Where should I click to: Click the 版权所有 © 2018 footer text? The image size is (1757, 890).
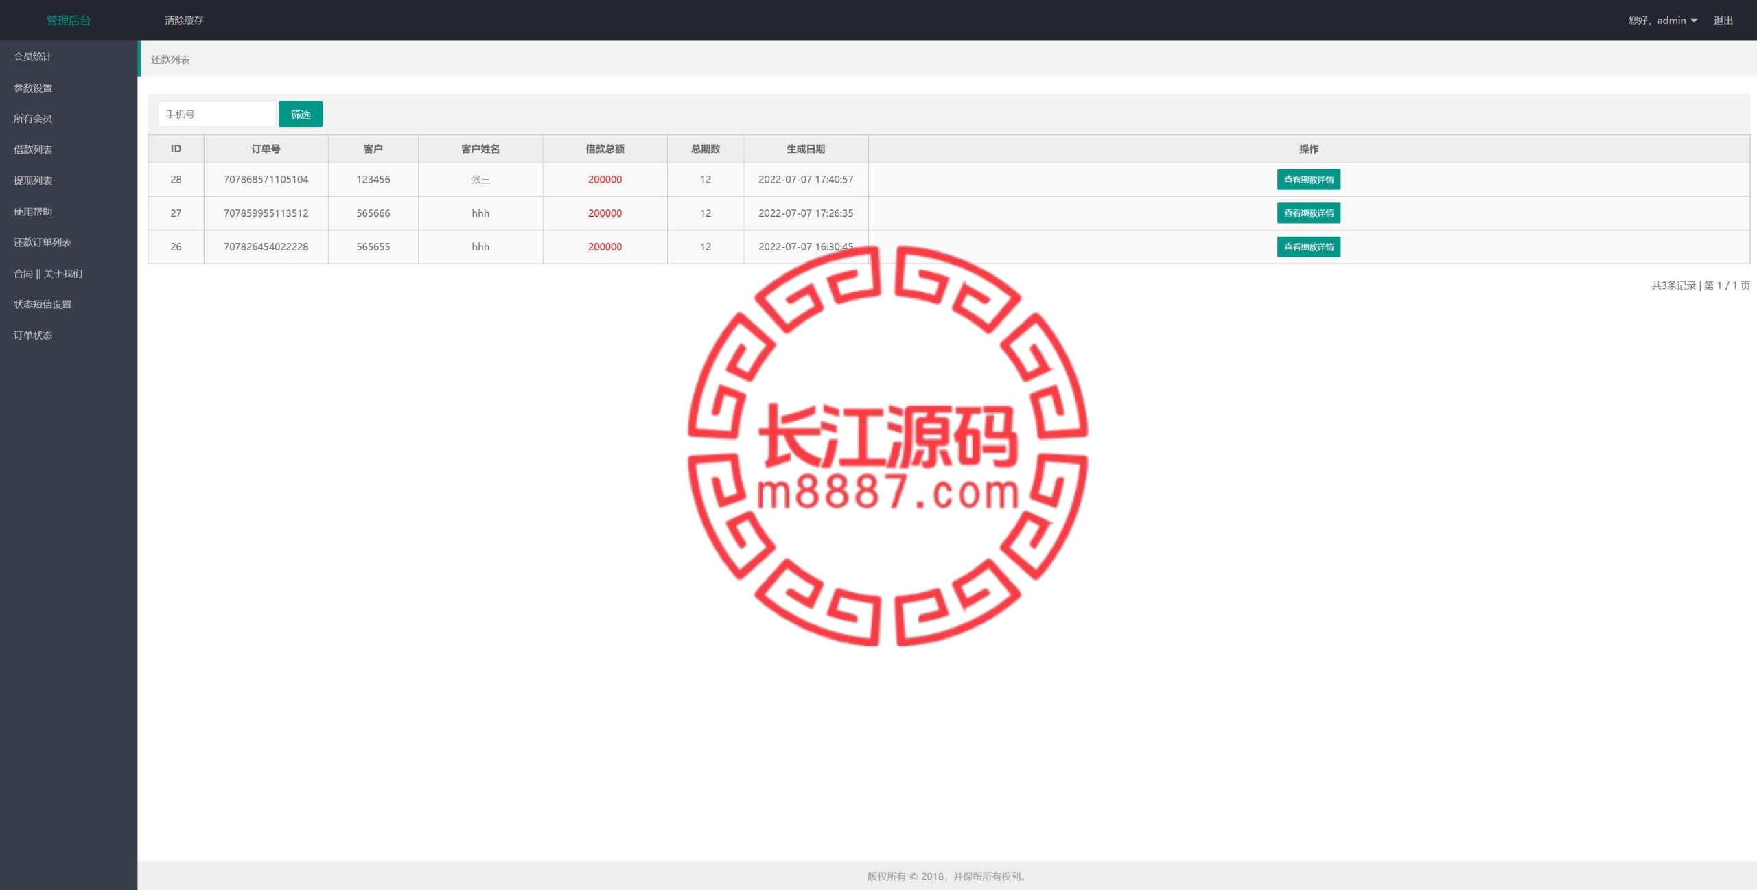(x=947, y=876)
